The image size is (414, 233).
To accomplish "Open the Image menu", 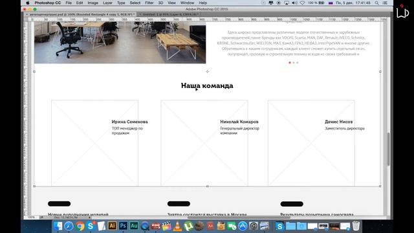I will pyautogui.click(x=93, y=3).
